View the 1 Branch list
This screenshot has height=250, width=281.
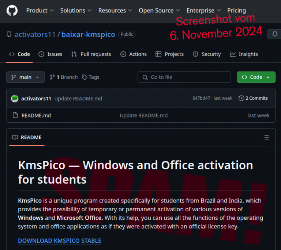(x=64, y=77)
